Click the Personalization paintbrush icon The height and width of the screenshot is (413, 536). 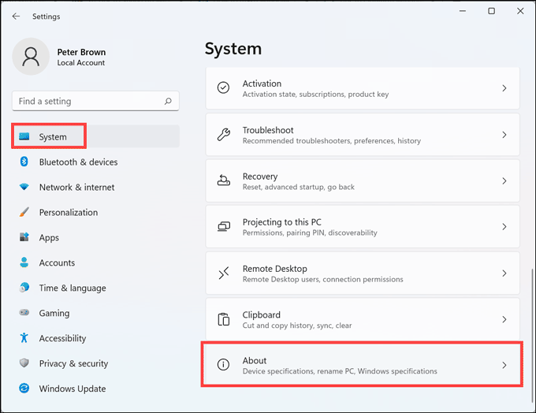click(24, 212)
